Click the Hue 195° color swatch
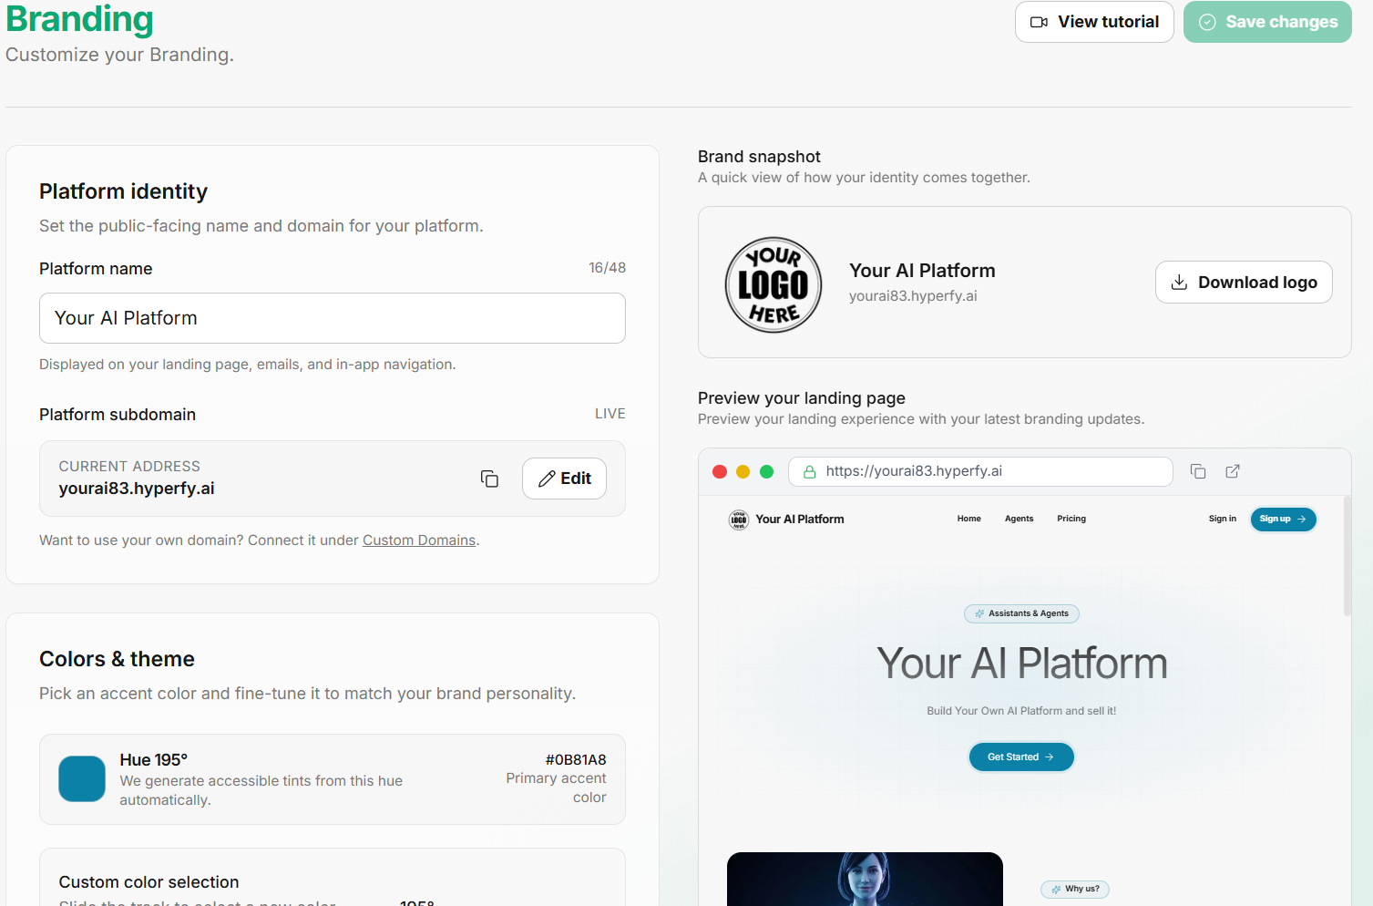 pyautogui.click(x=82, y=779)
